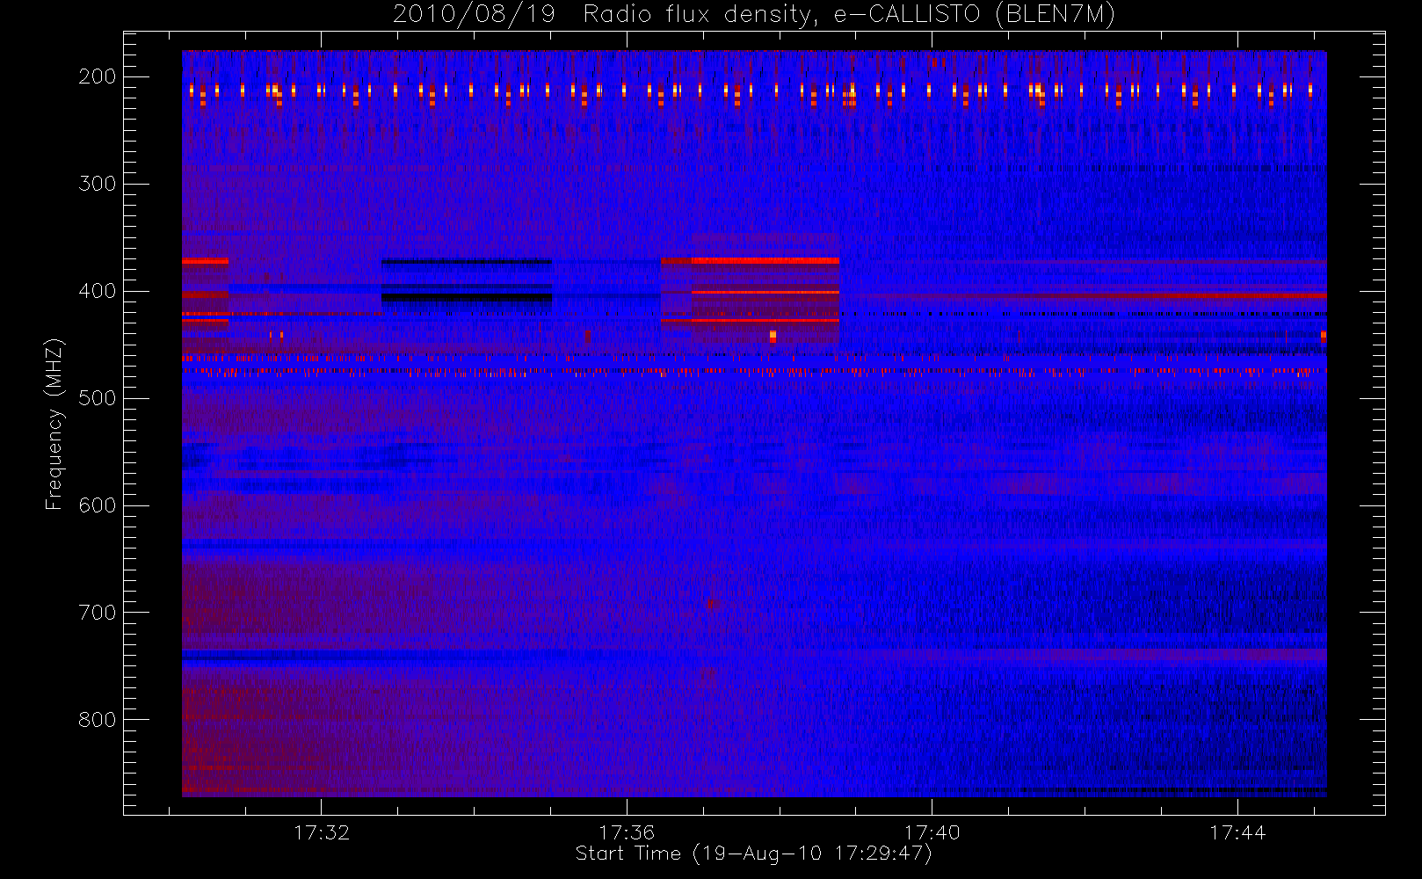Click the 'Start Time (19-Aug-10 17:29:47)' label
Image resolution: width=1422 pixels, height=879 pixels.
point(753,854)
